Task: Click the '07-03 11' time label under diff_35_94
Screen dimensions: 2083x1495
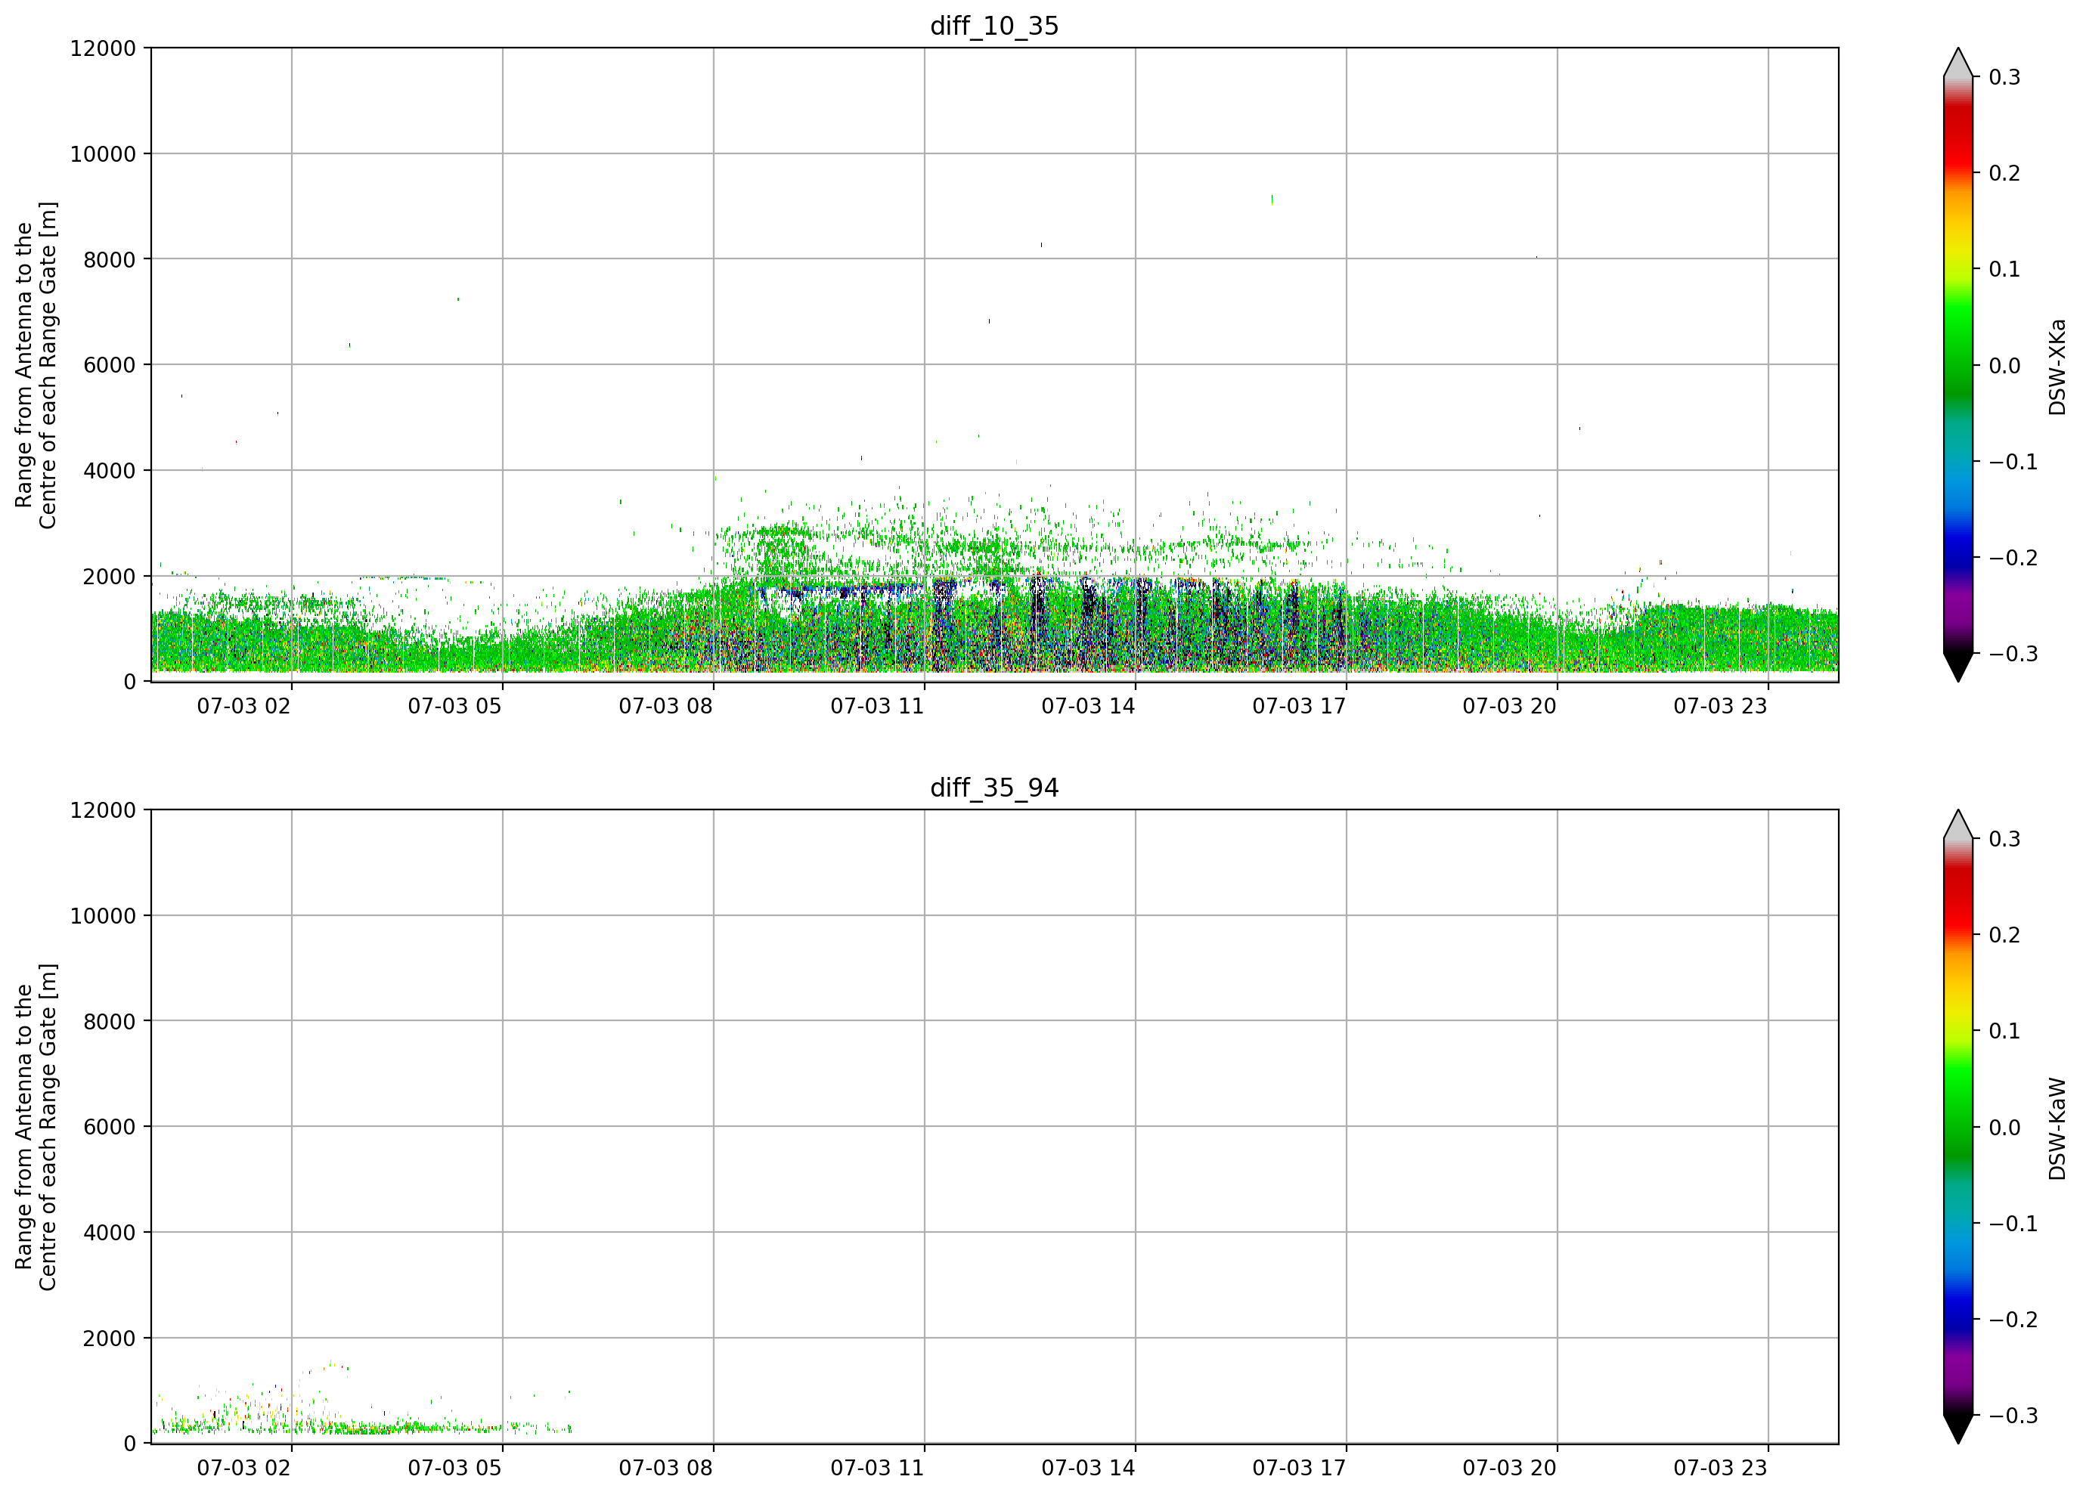Action: coord(877,1469)
